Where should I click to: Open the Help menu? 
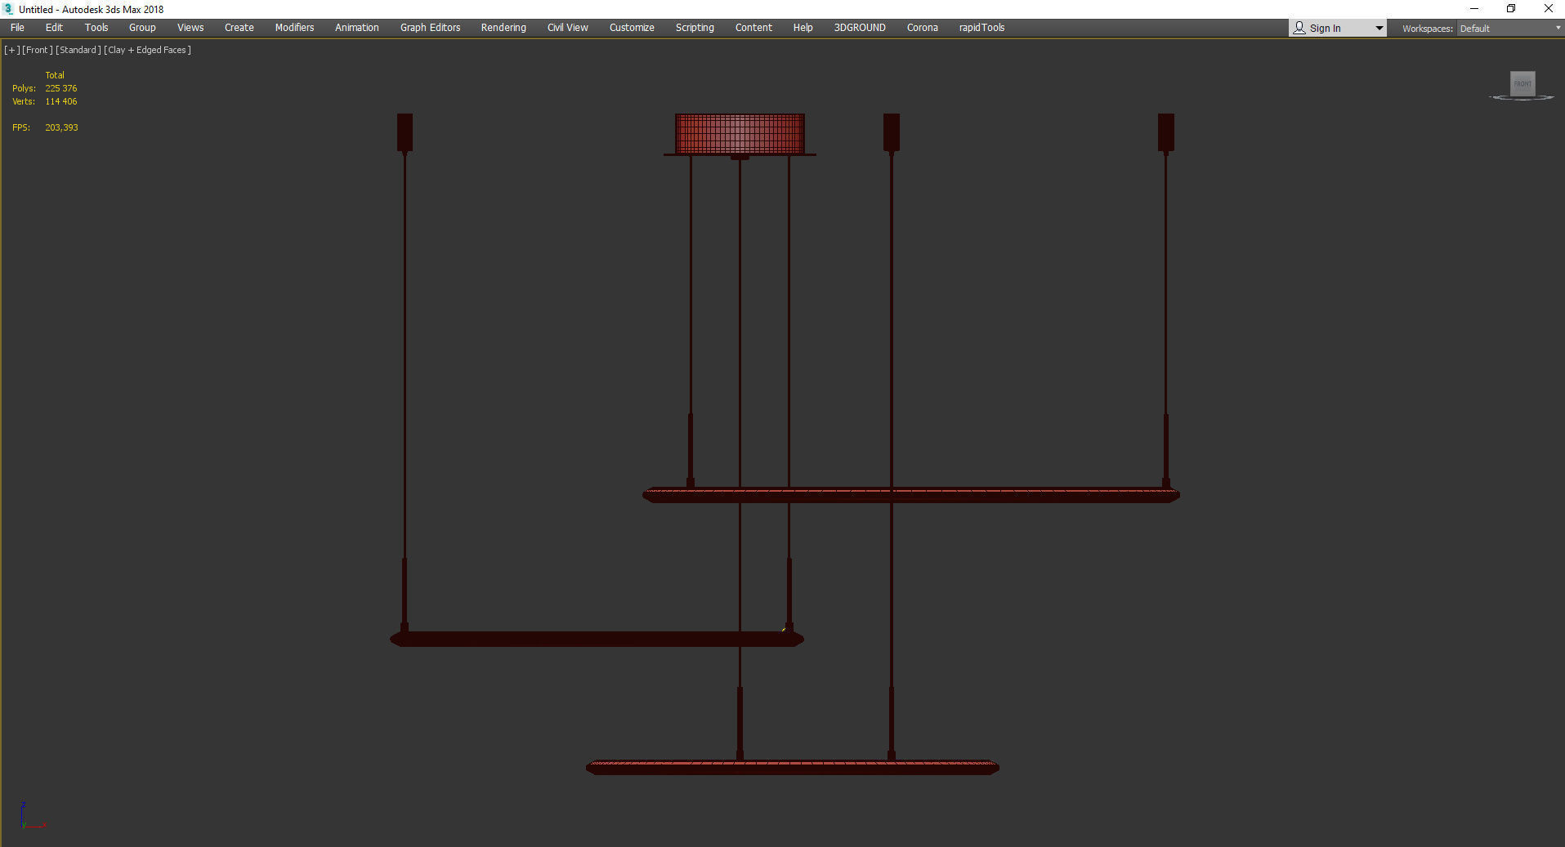tap(803, 28)
